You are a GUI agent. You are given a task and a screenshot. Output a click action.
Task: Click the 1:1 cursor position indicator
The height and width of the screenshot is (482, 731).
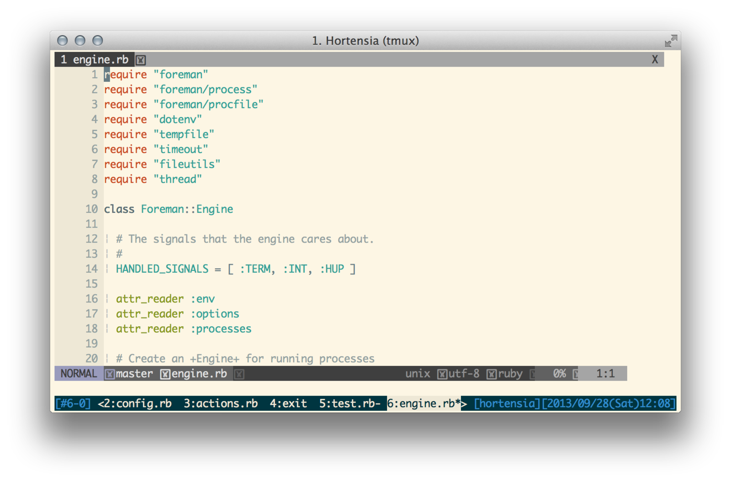pos(605,374)
